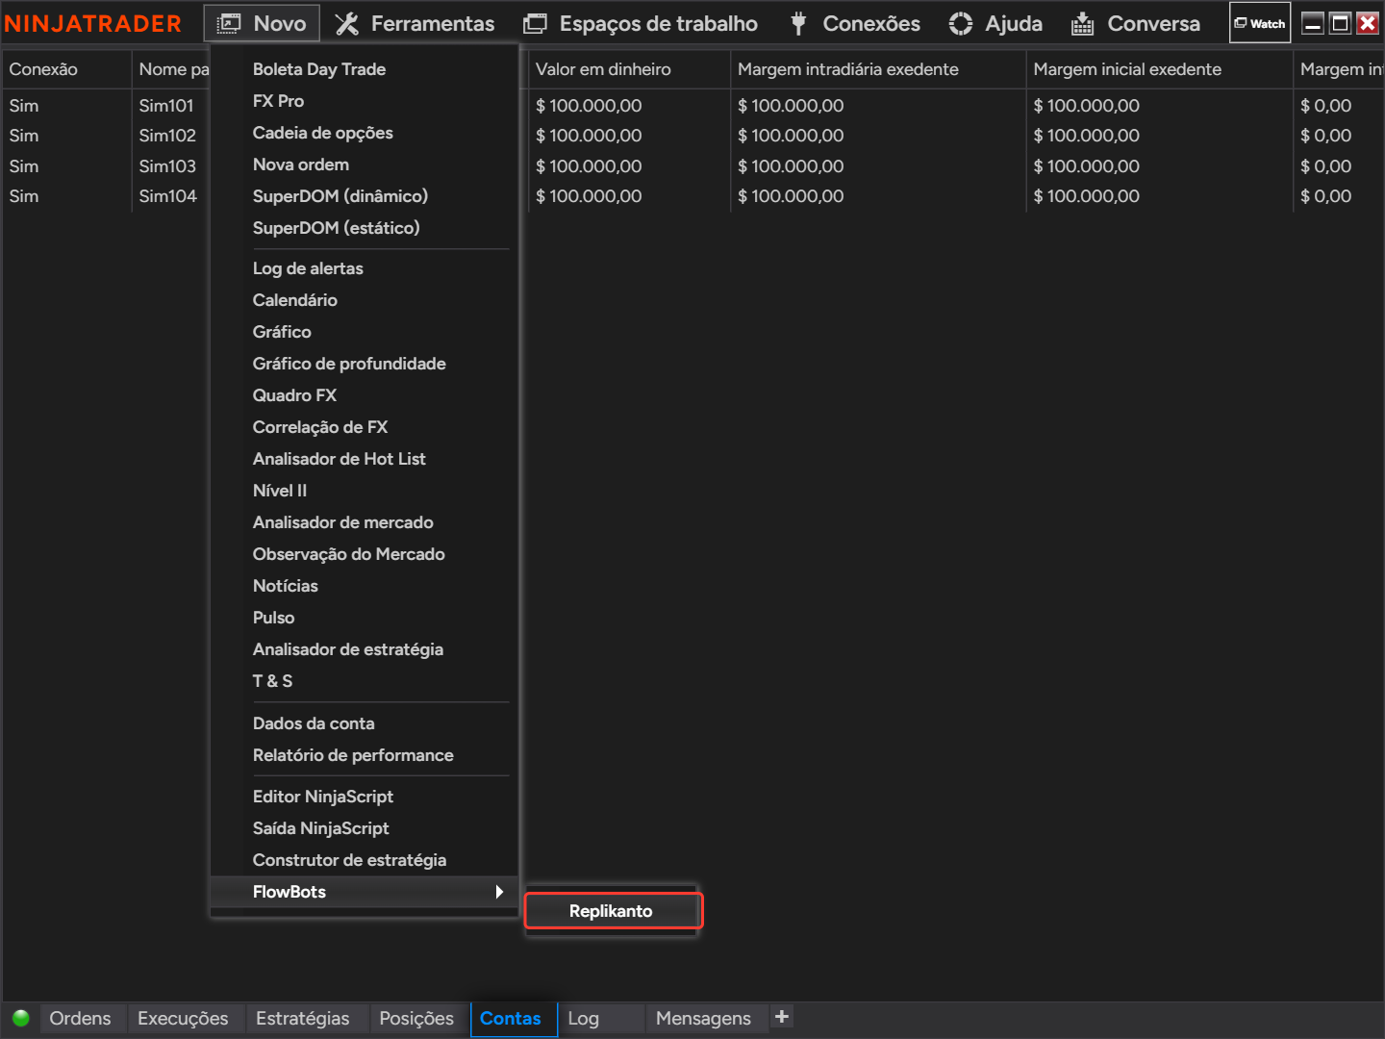This screenshot has height=1039, width=1385.
Task: Sort by Margem intradiária exedente header
Action: click(878, 69)
